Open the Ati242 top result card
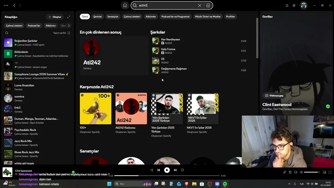334x188 pixels. (114, 56)
